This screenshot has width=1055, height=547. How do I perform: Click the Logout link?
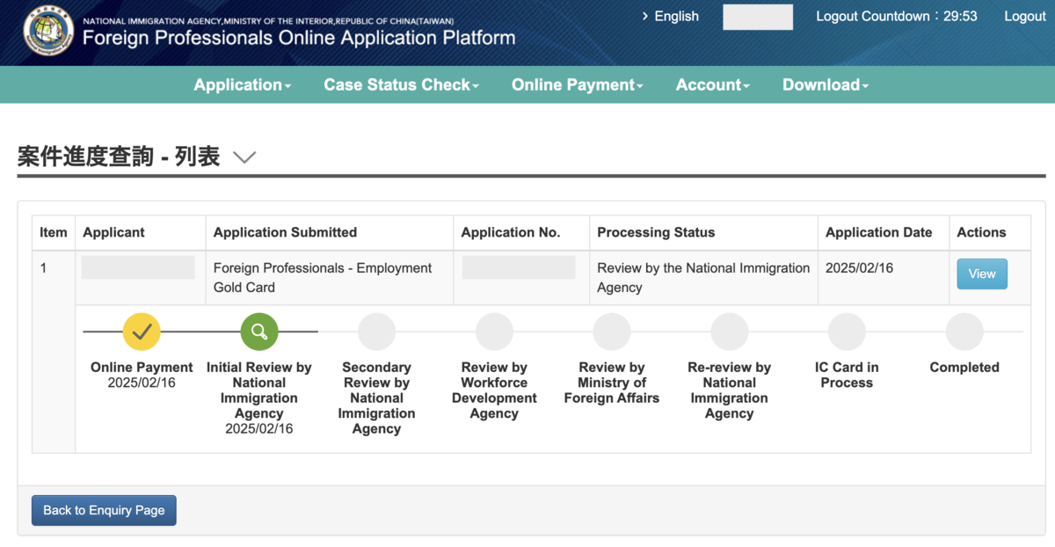[x=1025, y=16]
